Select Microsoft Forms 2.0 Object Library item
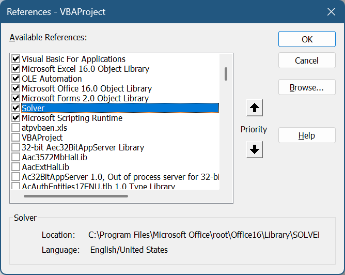The image size is (345, 275). pos(85,98)
